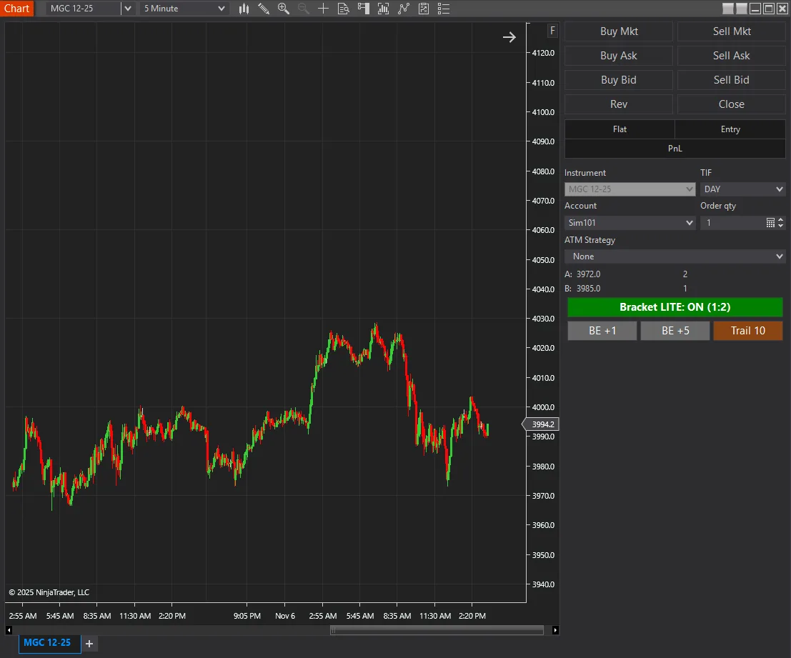Click the Order qty stepper arrows
This screenshot has width=791, height=658.
780,223
